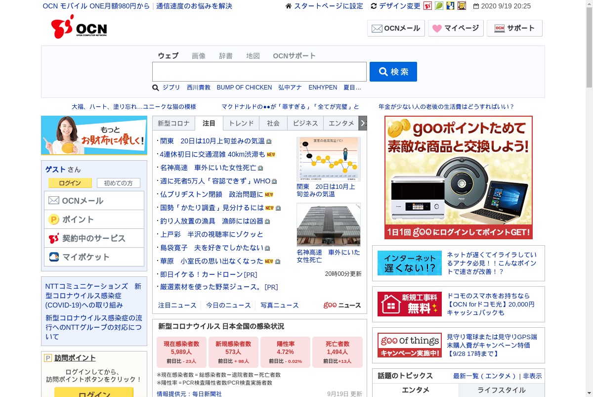Click the top OCNメール button
The height and width of the screenshot is (397, 593).
tap(396, 28)
